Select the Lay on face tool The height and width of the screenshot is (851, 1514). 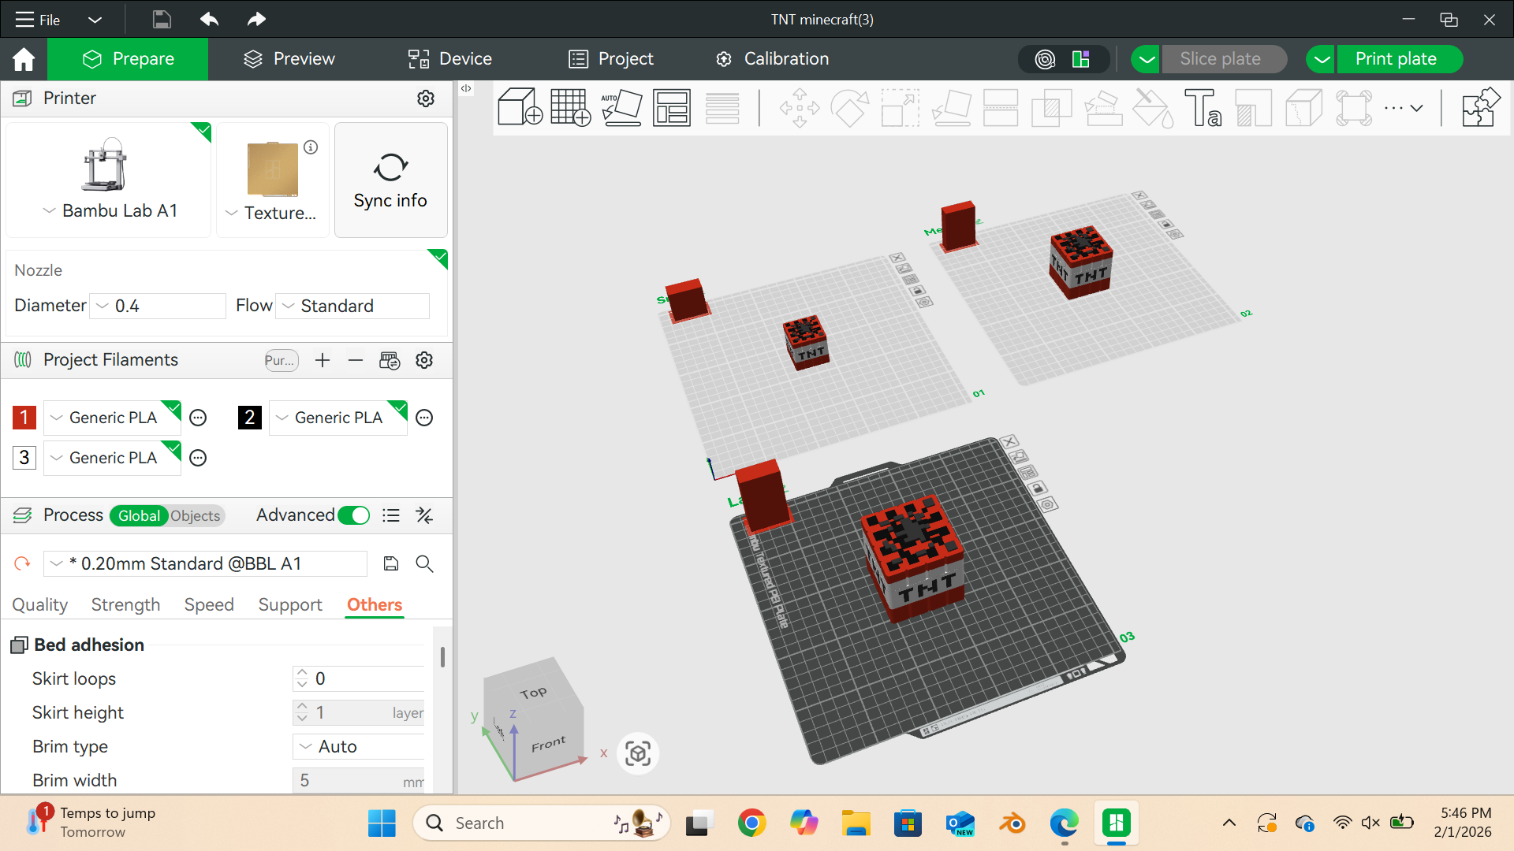[x=951, y=107]
